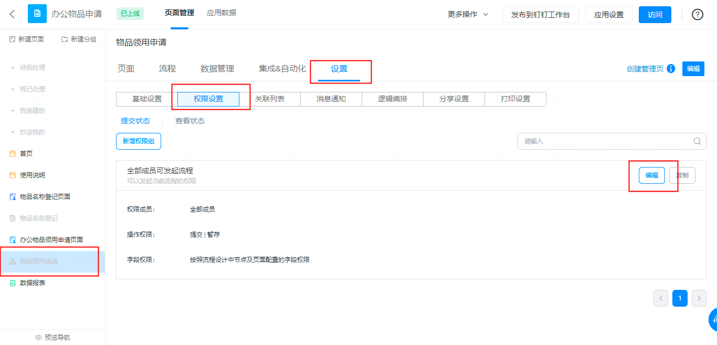The height and width of the screenshot is (345, 717).
Task: Edit the 全部成员可发起流程 permission group
Action: 652,175
